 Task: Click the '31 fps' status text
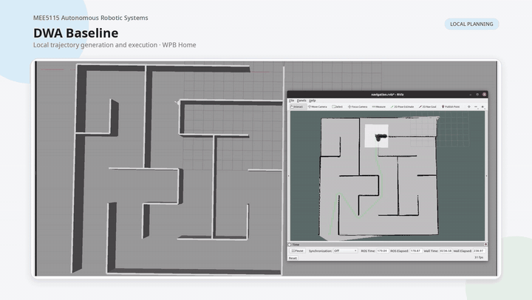point(478,258)
